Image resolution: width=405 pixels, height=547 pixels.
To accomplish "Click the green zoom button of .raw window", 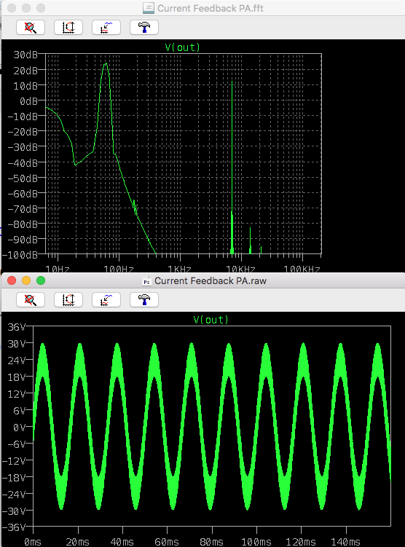I will (x=41, y=280).
